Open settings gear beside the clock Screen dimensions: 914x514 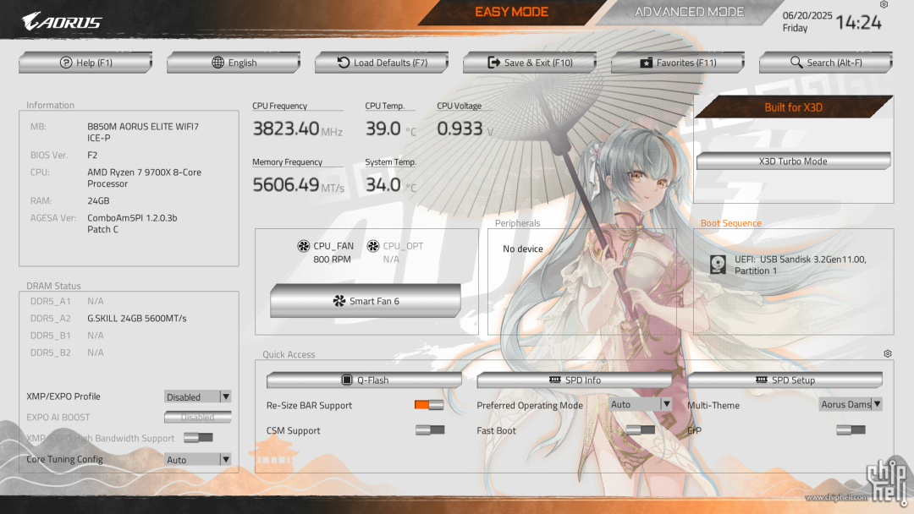(x=884, y=5)
